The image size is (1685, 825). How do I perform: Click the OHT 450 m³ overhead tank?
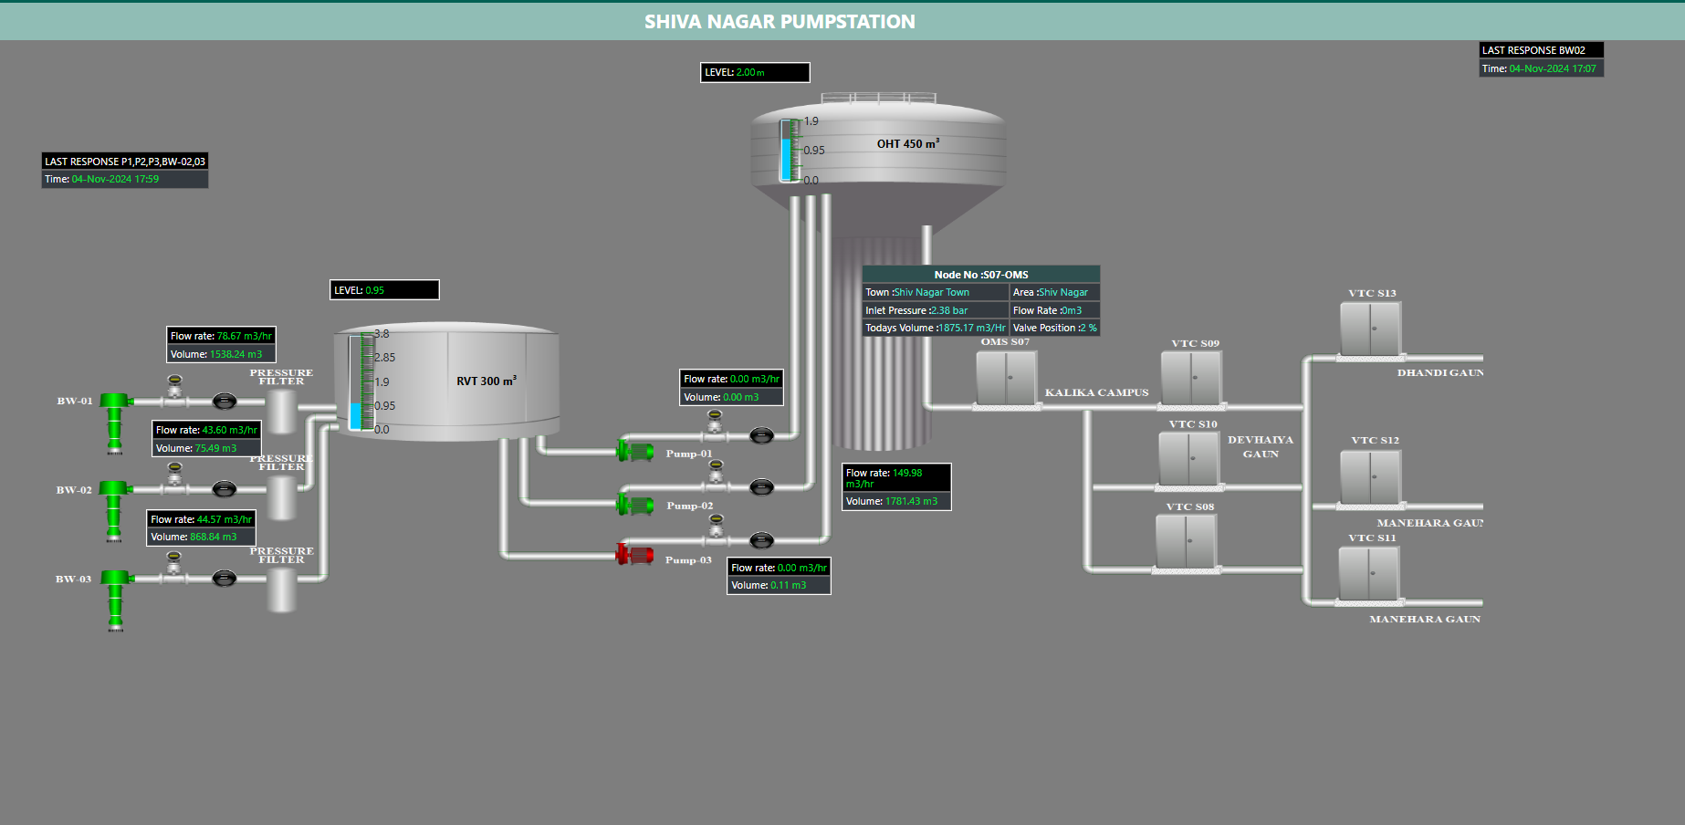(904, 146)
